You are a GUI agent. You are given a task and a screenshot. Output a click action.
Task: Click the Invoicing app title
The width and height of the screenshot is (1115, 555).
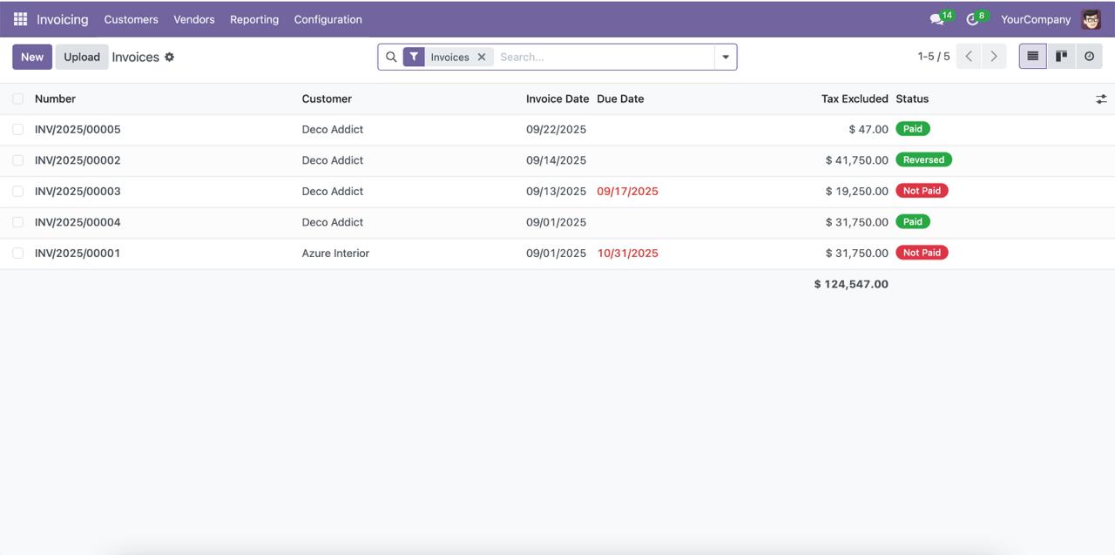62,19
